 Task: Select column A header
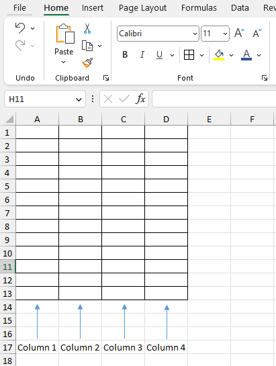click(37, 120)
